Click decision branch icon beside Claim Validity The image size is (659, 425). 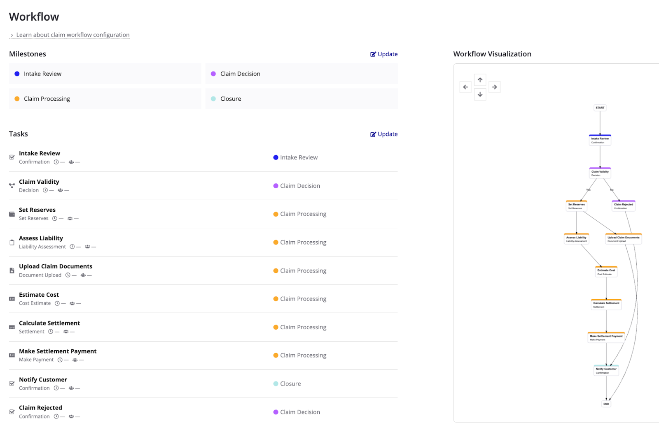(x=12, y=186)
